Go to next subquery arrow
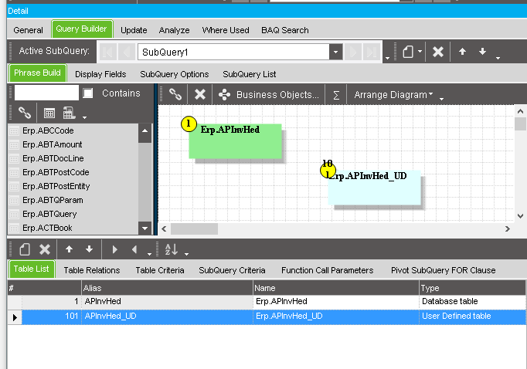 pos(353,52)
